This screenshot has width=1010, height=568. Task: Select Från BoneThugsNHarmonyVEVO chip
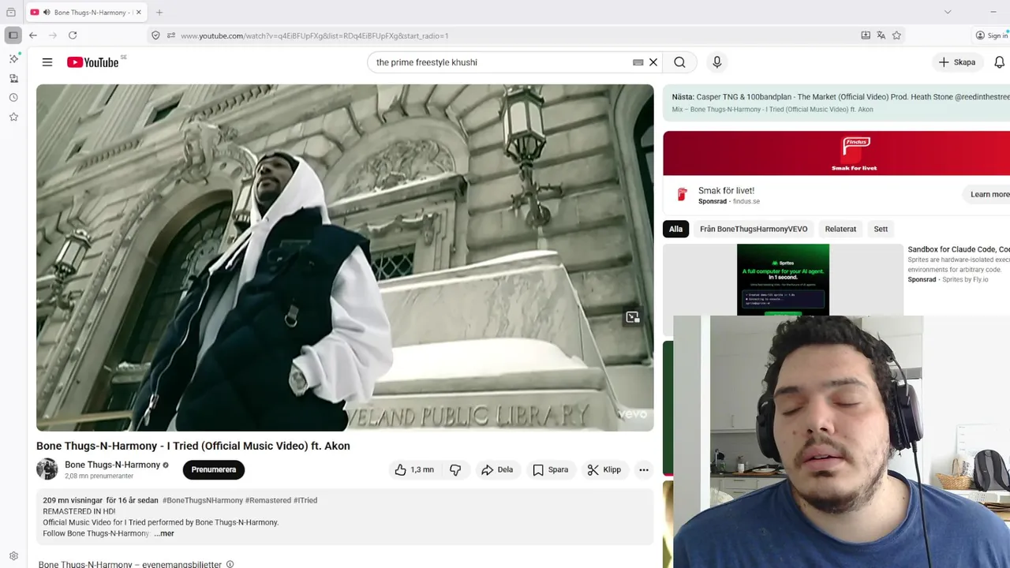pyautogui.click(x=754, y=229)
